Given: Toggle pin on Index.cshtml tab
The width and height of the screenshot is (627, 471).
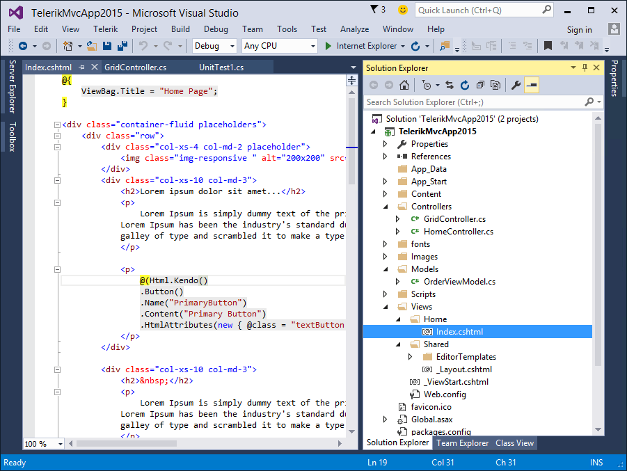Looking at the screenshot, I should point(82,67).
